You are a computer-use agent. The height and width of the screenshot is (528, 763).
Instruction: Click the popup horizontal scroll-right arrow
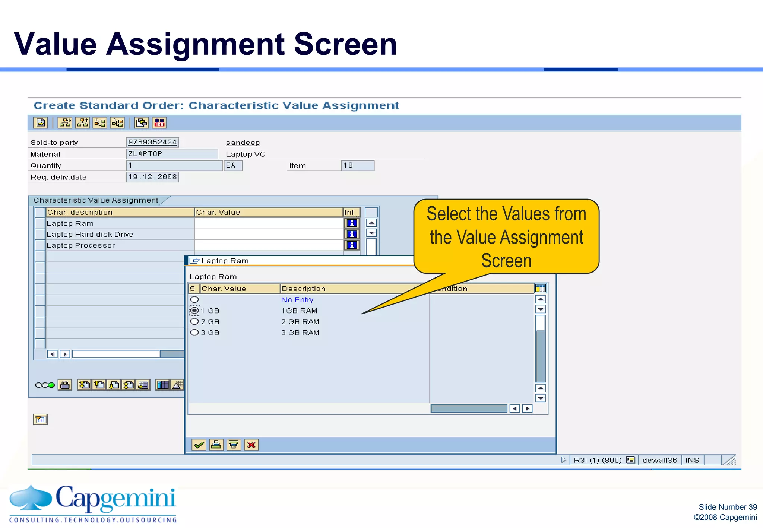click(527, 408)
